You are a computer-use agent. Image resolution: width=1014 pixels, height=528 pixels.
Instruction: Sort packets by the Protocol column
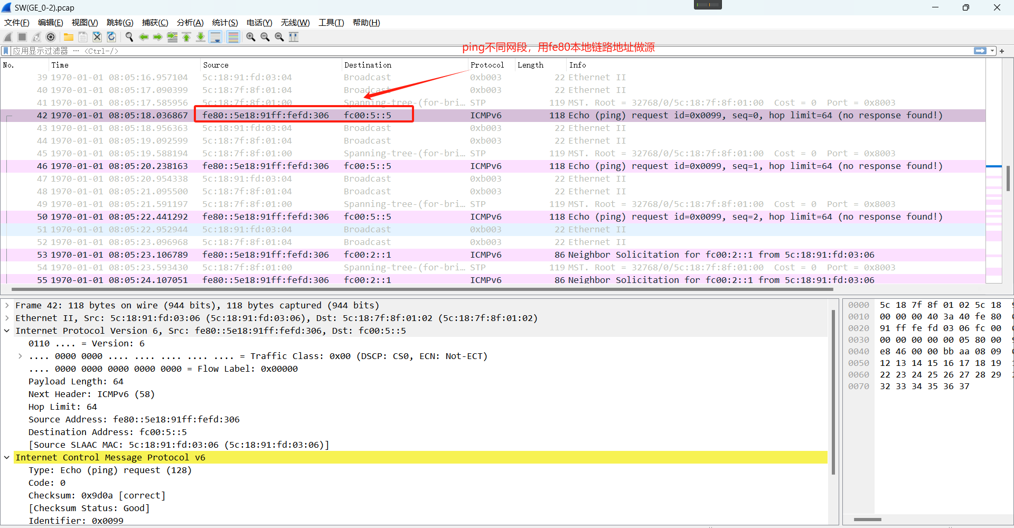(492, 65)
